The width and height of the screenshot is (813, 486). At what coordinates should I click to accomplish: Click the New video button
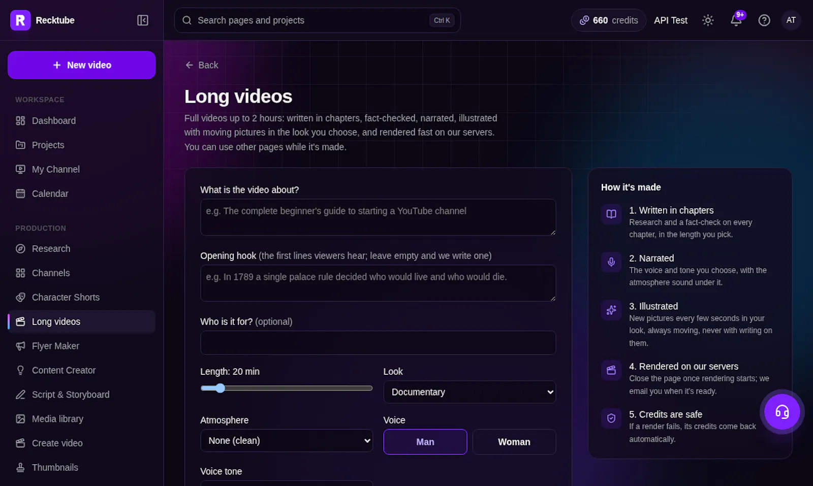click(81, 65)
